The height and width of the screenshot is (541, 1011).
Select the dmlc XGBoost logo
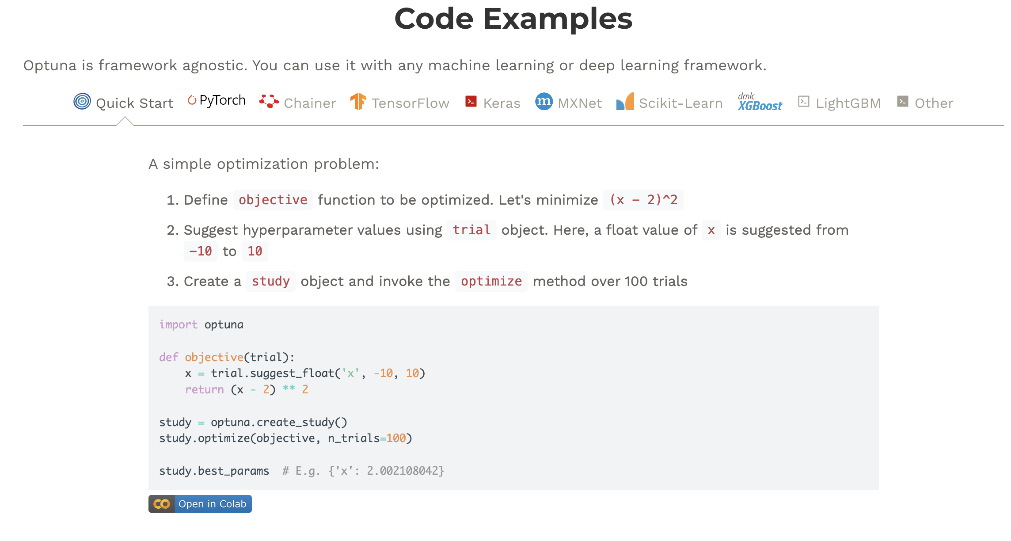click(x=760, y=103)
